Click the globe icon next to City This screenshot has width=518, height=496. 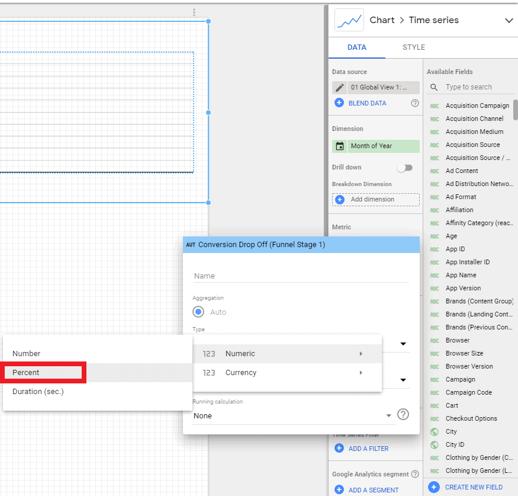pos(435,431)
